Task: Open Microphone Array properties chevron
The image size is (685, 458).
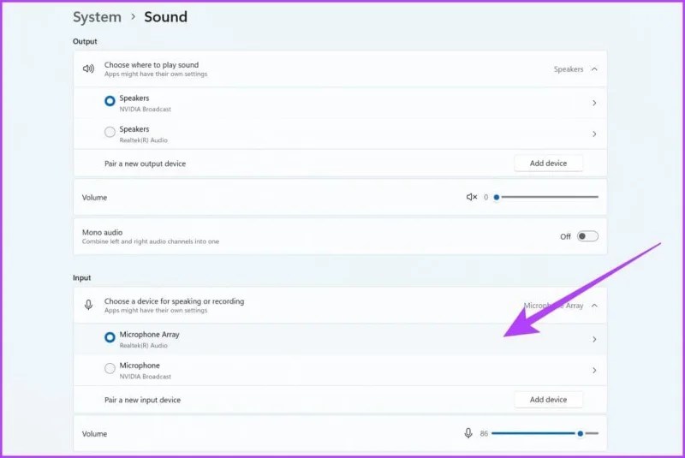Action: point(594,339)
